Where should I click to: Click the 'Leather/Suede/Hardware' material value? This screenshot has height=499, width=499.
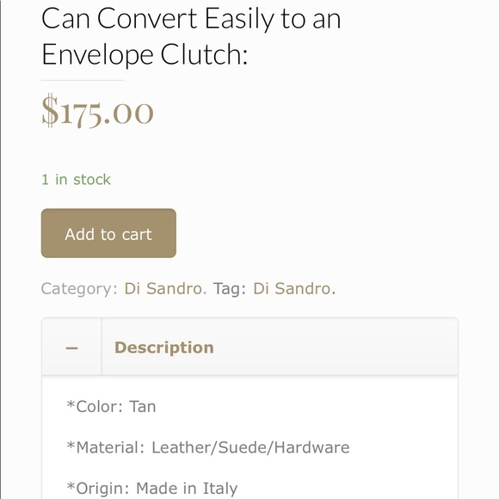click(250, 447)
